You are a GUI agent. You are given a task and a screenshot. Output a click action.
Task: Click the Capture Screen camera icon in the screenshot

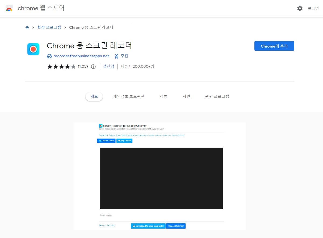[x=100, y=140]
